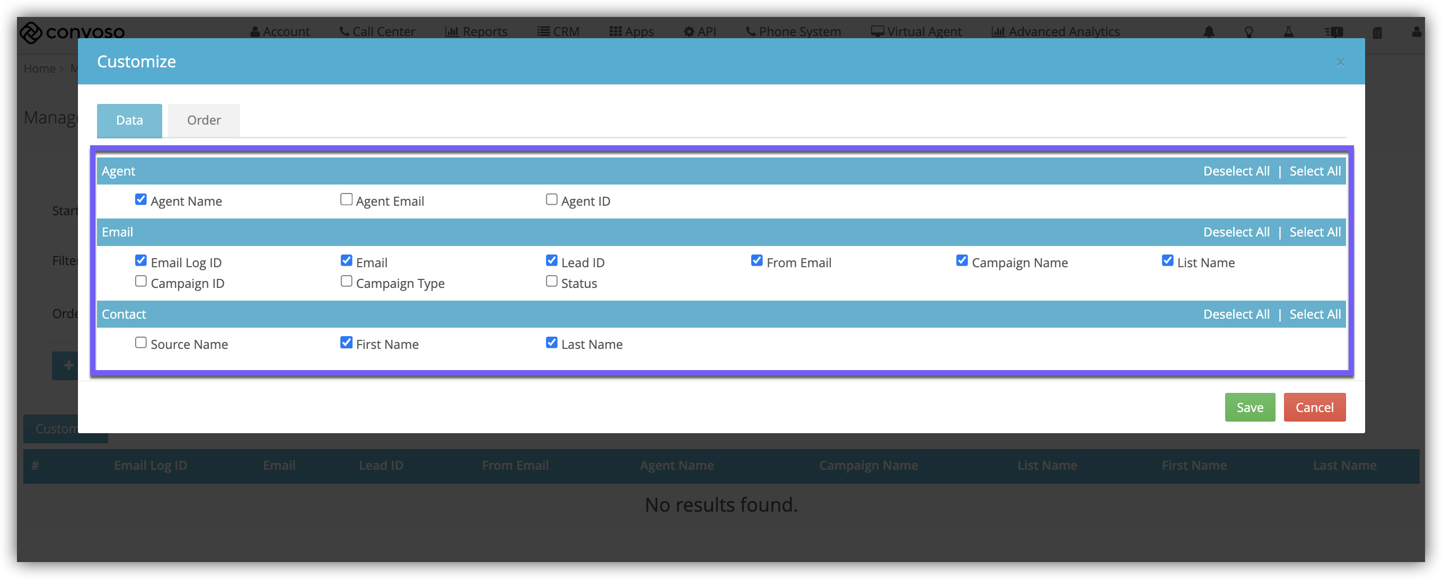The height and width of the screenshot is (579, 1442).
Task: Click the clipboard document icon in header
Action: pyautogui.click(x=1376, y=32)
